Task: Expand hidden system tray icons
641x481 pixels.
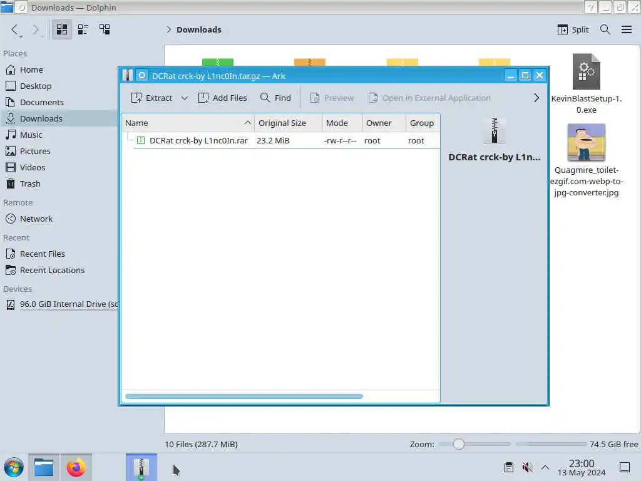Action: coord(545,467)
